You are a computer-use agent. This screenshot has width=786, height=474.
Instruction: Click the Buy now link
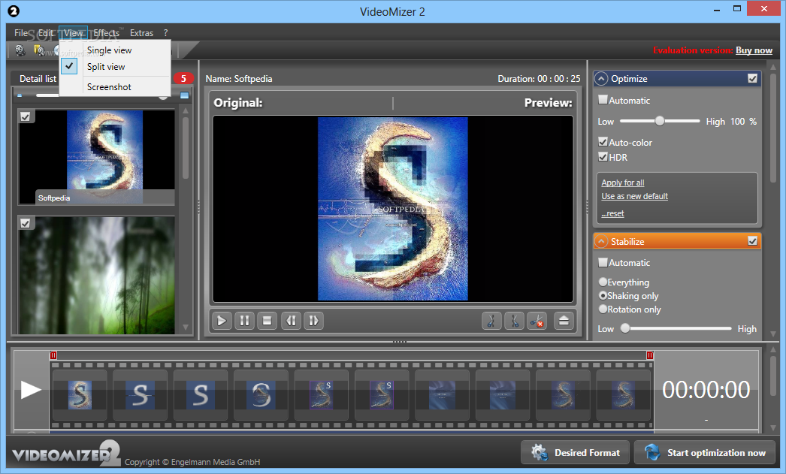754,50
